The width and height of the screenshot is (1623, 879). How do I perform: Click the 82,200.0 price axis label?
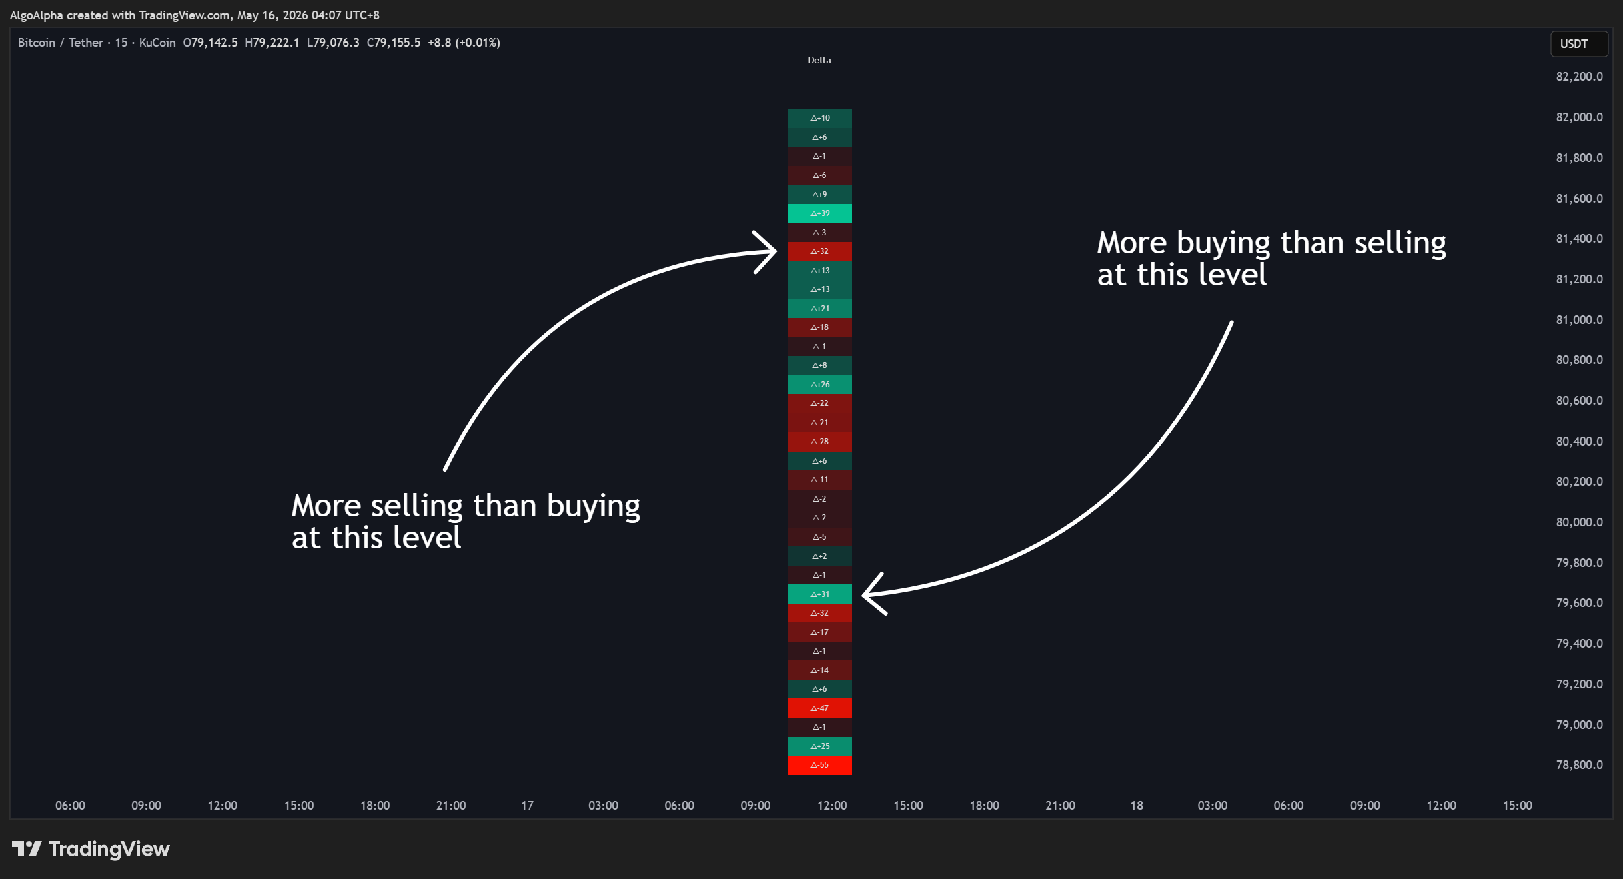coord(1579,77)
